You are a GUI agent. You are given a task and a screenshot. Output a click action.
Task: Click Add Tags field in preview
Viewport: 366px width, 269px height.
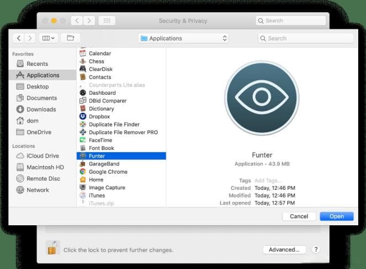click(x=268, y=180)
